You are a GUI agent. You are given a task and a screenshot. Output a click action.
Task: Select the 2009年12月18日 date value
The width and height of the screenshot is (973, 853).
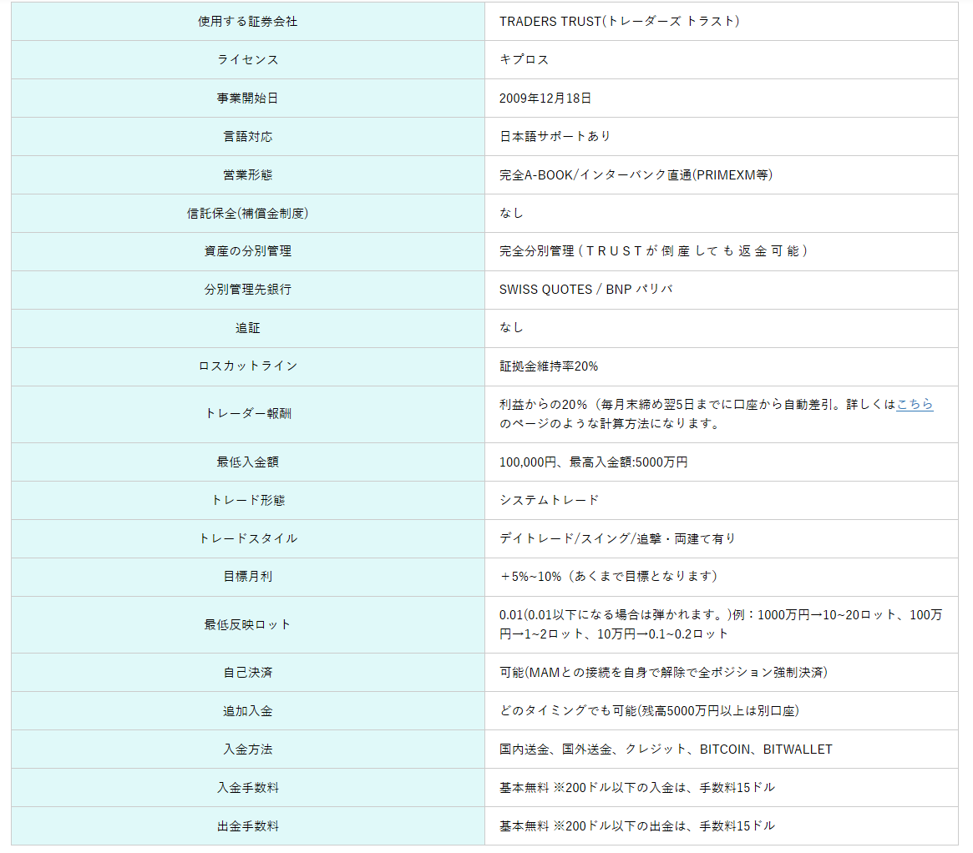click(x=545, y=98)
